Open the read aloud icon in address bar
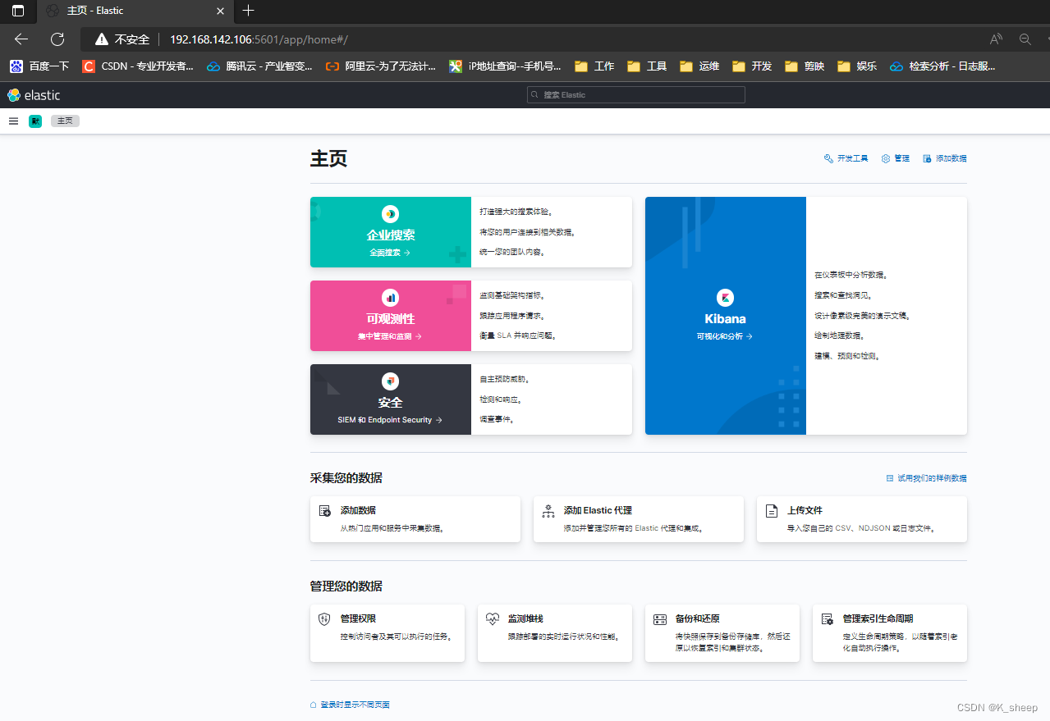 coord(996,39)
